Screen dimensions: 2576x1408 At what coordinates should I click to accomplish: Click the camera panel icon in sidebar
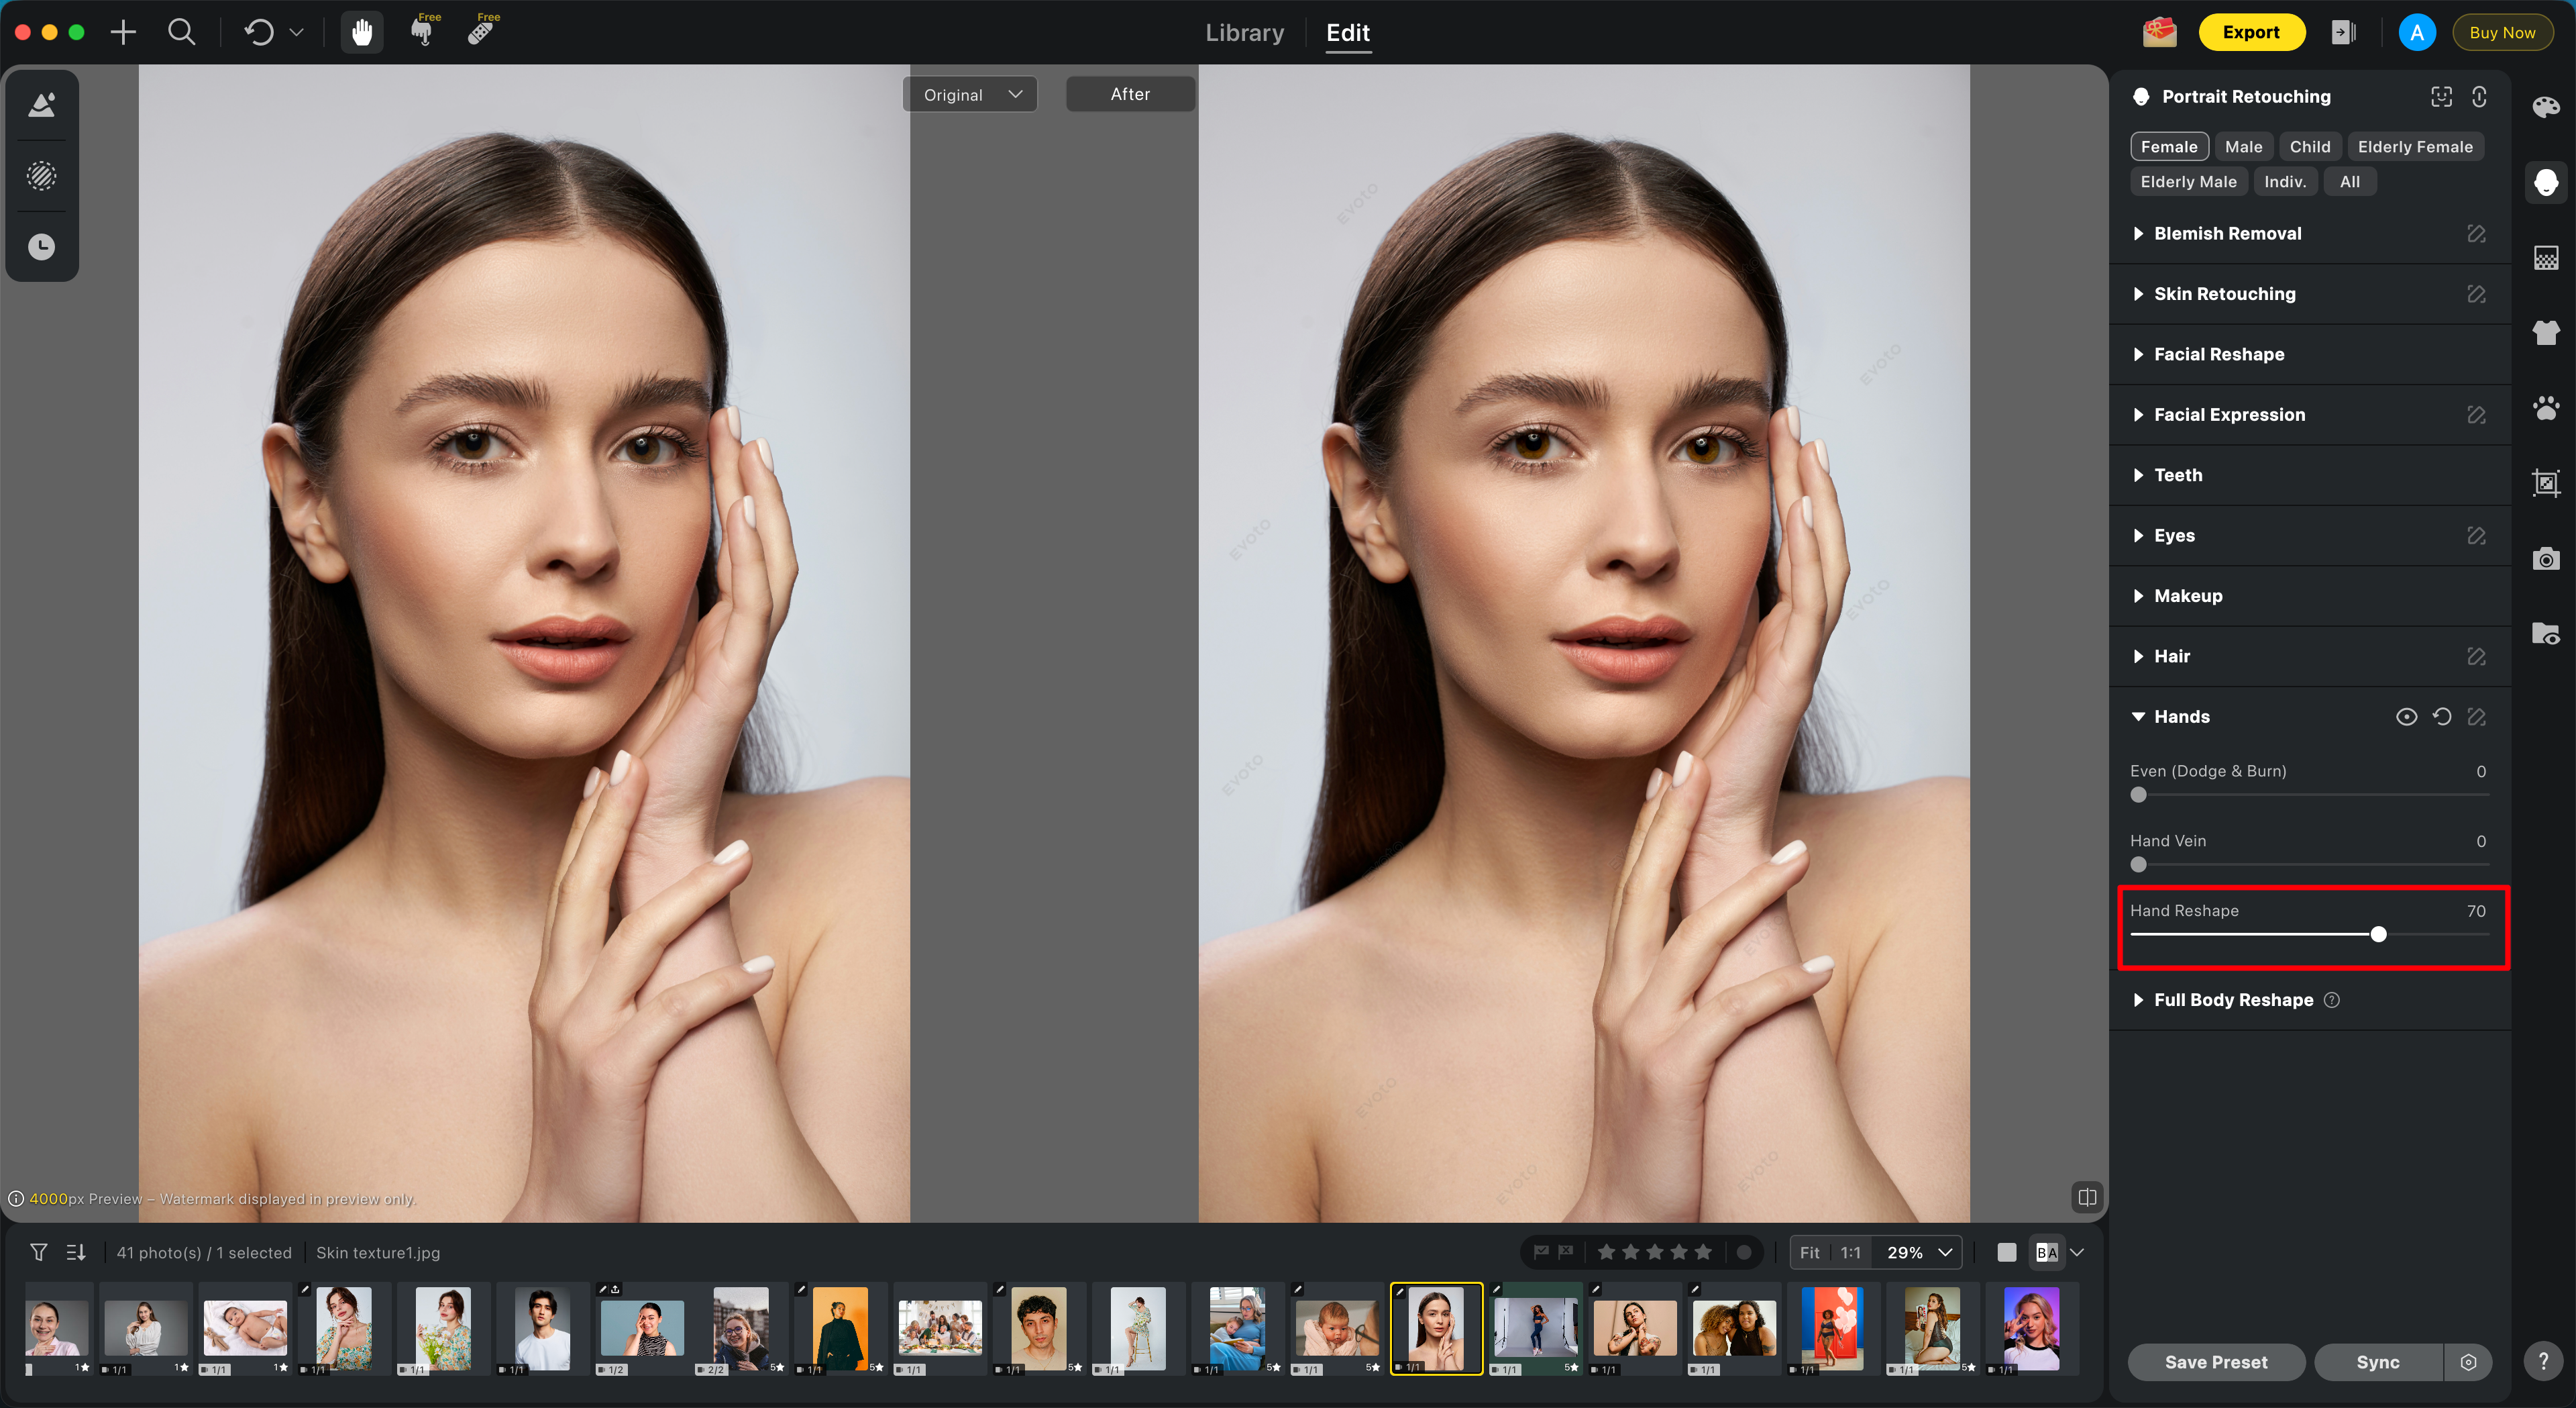point(2545,558)
